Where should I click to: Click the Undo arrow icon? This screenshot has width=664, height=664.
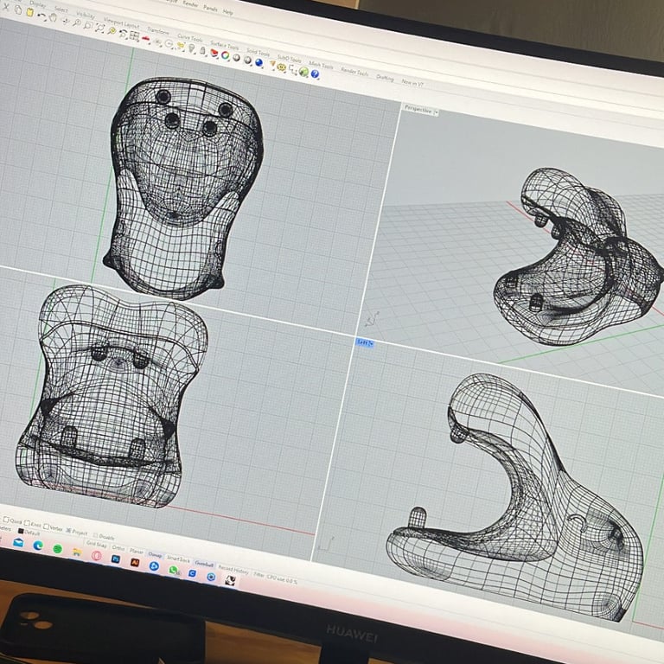pos(41,16)
